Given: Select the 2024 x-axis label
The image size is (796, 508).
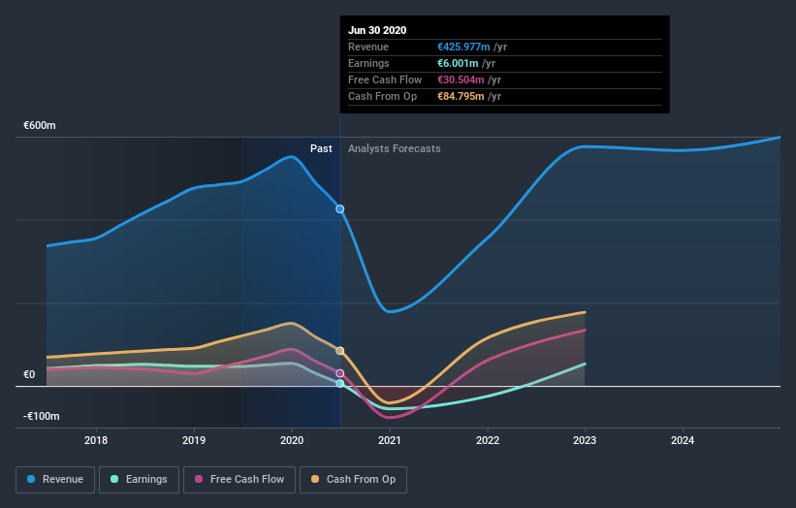Looking at the screenshot, I should [x=683, y=440].
